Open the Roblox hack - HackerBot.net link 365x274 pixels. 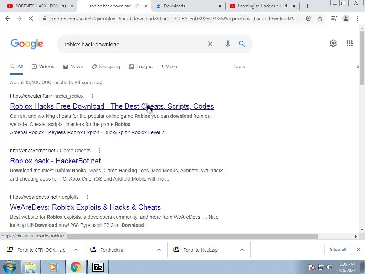click(55, 161)
